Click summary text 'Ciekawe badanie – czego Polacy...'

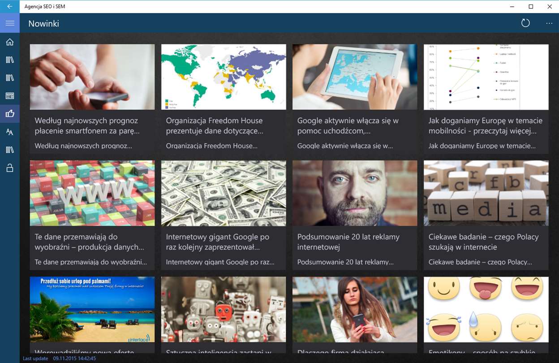tap(480, 262)
